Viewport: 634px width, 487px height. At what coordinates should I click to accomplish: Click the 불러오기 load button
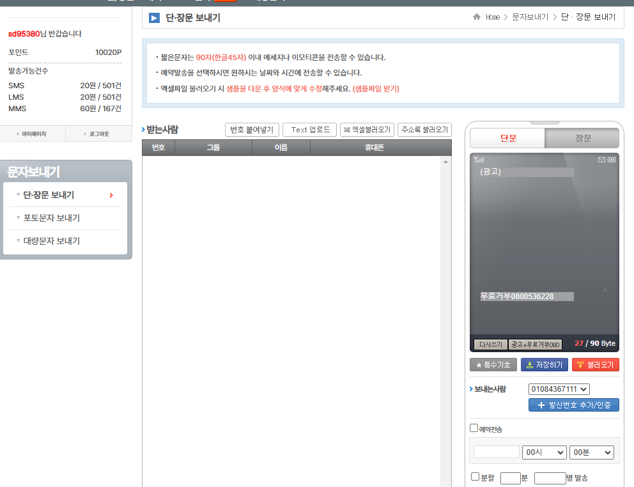(x=595, y=365)
